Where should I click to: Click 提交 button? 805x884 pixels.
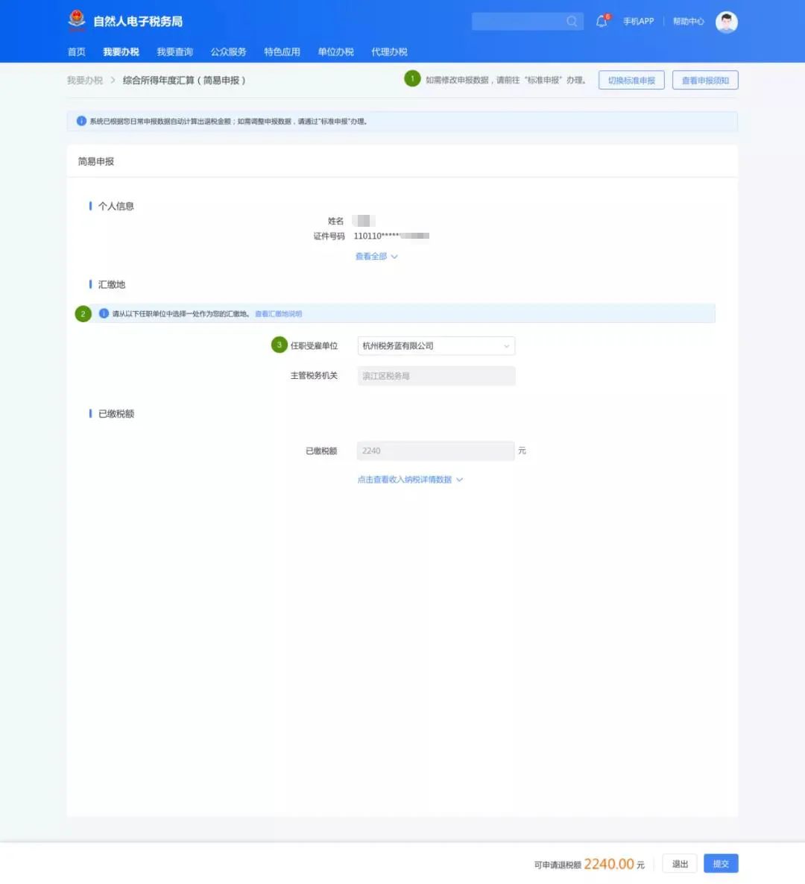tap(721, 864)
